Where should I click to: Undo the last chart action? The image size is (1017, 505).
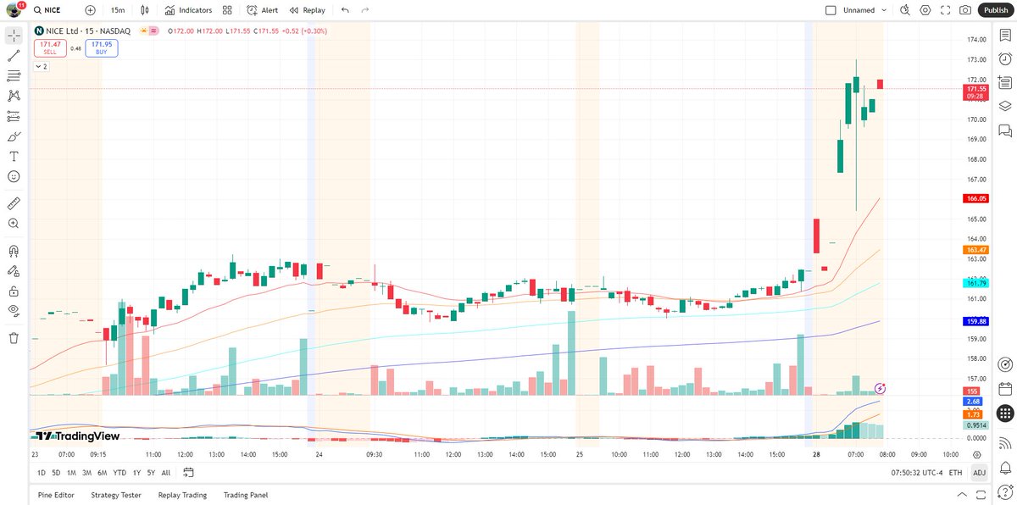click(344, 10)
